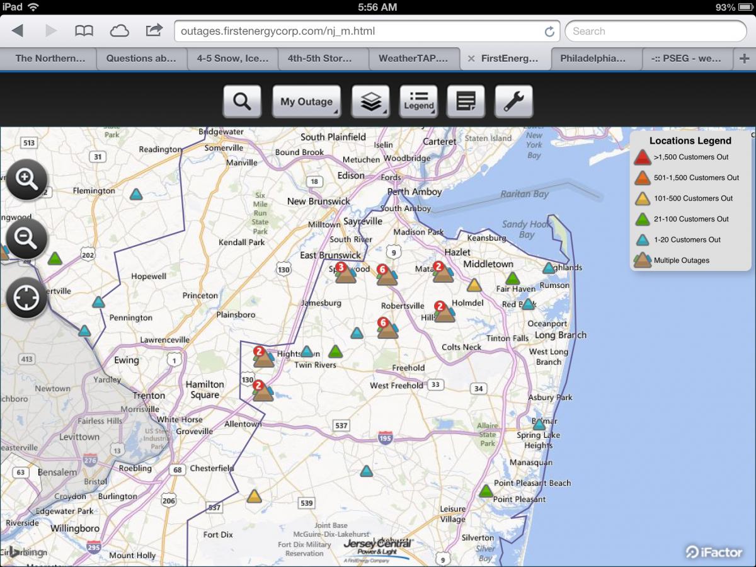Viewport: 756px width, 567px height.
Task: Tap the Perth Amboy map label
Action: click(x=415, y=192)
